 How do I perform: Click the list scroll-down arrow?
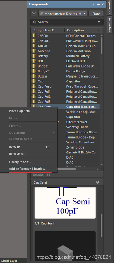pyautogui.click(x=102, y=165)
